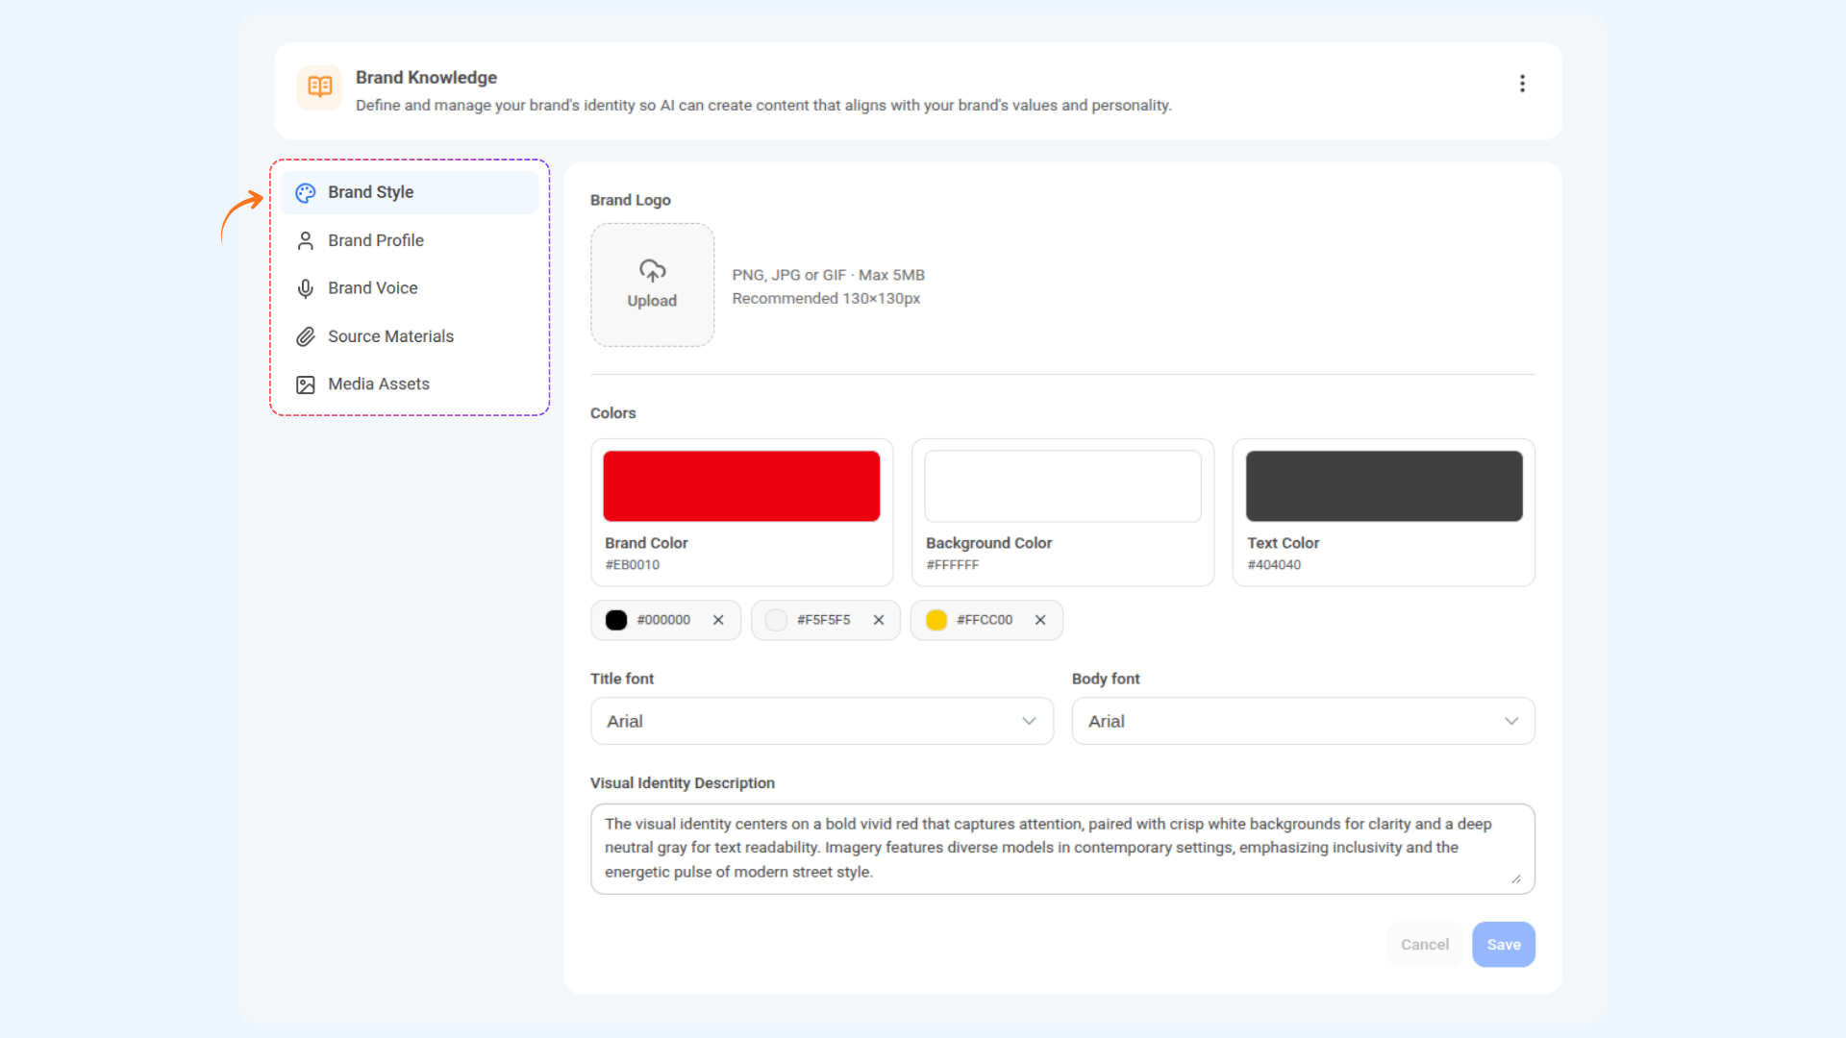Pick the red Brand Color swatch
The image size is (1846, 1038).
click(741, 486)
